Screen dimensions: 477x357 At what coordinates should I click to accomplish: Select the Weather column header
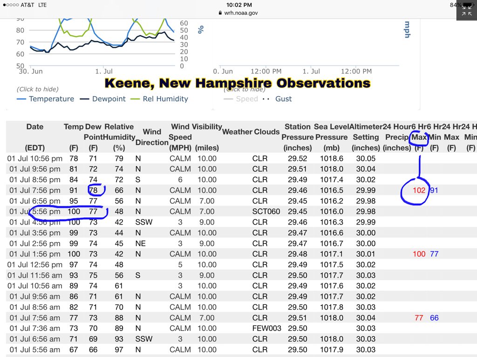(237, 132)
